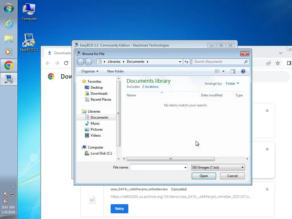Viewport: 292px width, 219px height.
Task: Open the File name history dropdown
Action: 185,167
